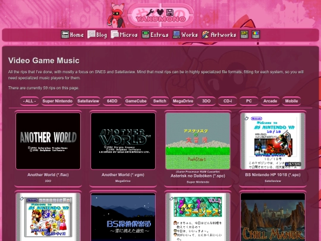Click the pink robot cat mascot
321x241 pixels.
coord(116,15)
